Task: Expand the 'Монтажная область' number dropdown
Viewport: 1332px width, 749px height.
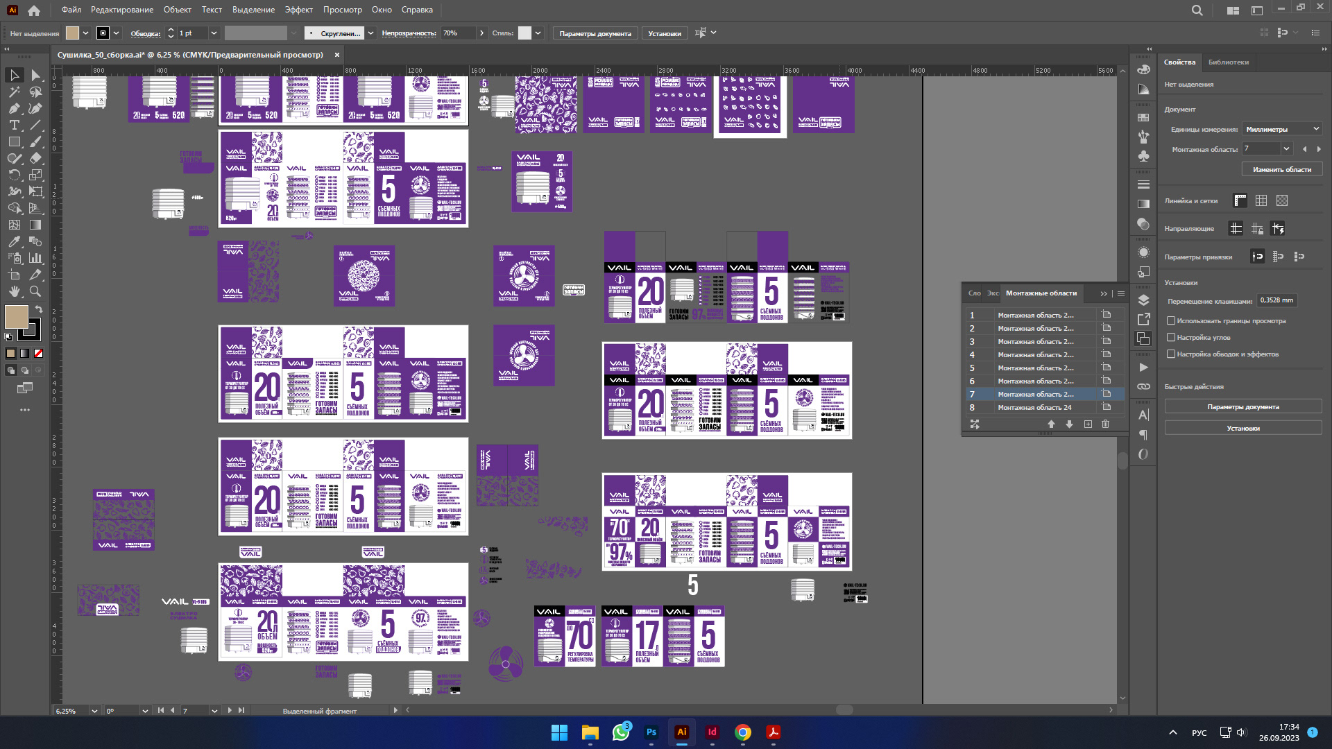Action: tap(1286, 148)
